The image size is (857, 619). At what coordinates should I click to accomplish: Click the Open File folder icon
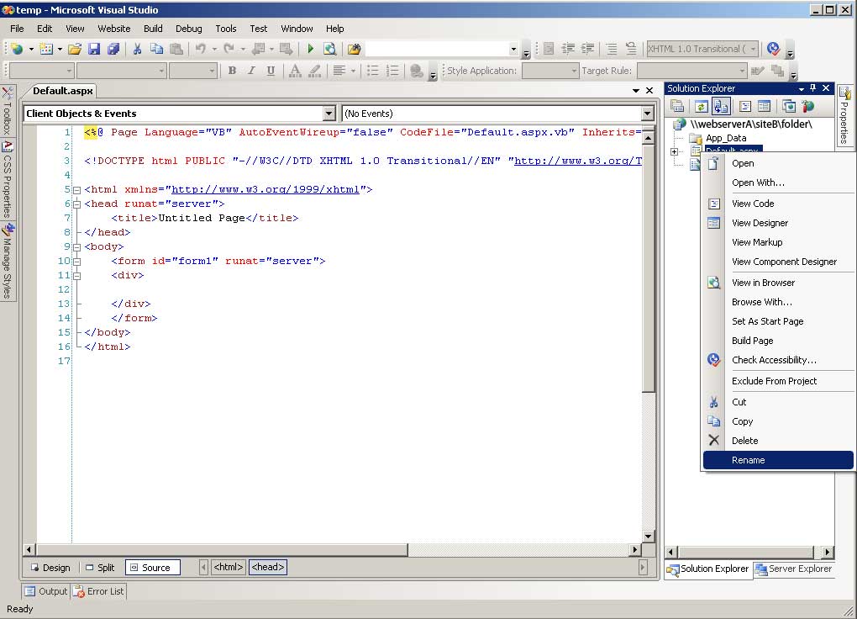click(75, 50)
